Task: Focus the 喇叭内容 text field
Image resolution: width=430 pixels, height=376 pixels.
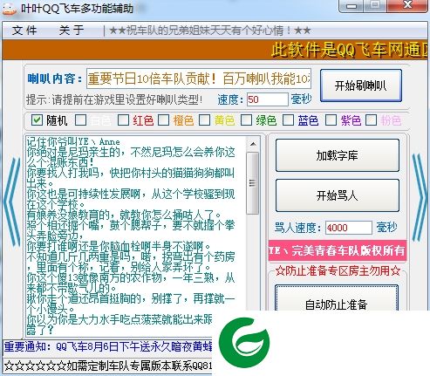Action: (199, 79)
